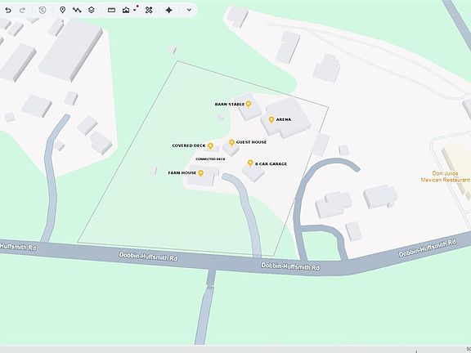Click the CONNECTED DECK label text
This screenshot has width=471, height=353.
[x=210, y=159]
